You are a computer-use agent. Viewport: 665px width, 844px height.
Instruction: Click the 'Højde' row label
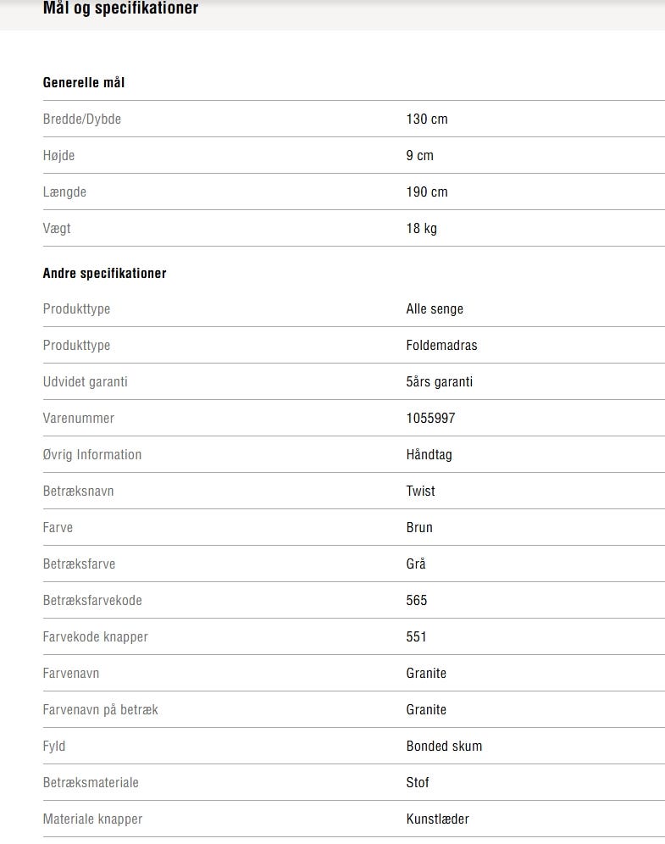point(58,156)
